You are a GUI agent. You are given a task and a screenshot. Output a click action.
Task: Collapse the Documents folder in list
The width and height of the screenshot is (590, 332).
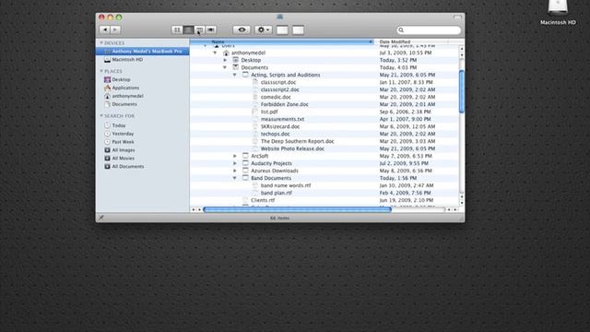(225, 67)
